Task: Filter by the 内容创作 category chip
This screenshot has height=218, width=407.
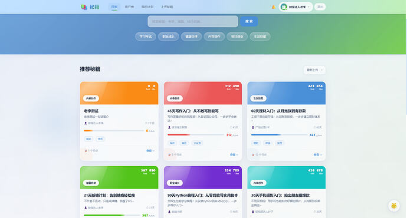Action: (x=214, y=37)
